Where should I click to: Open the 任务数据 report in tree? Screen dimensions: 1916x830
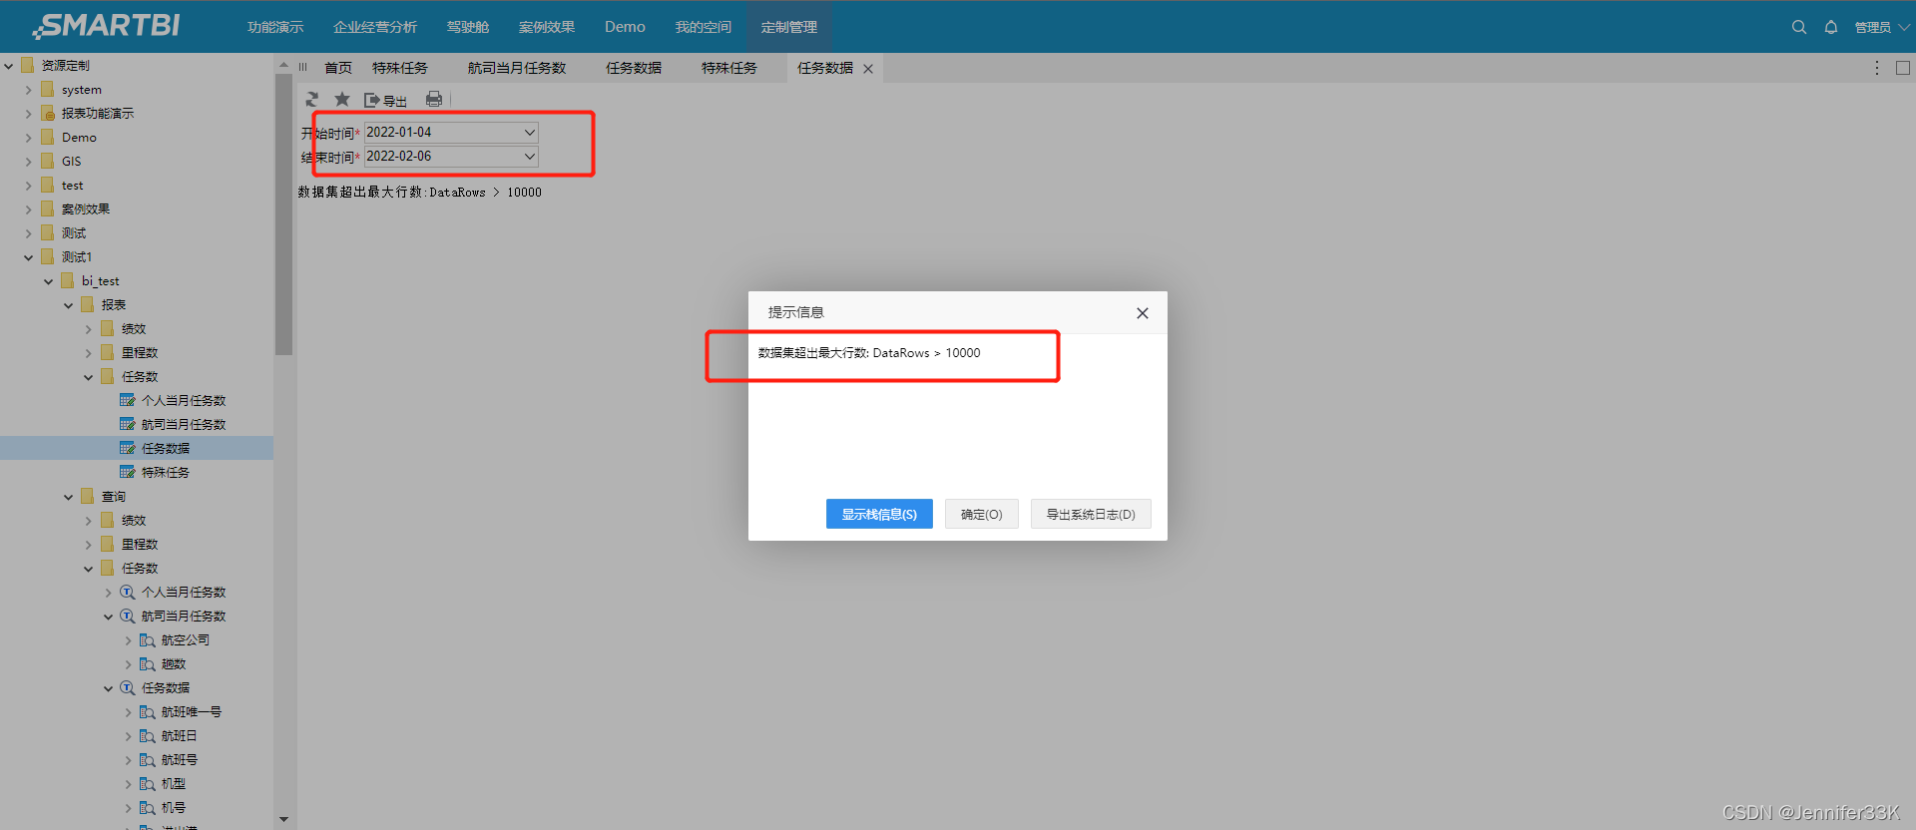pos(166,448)
